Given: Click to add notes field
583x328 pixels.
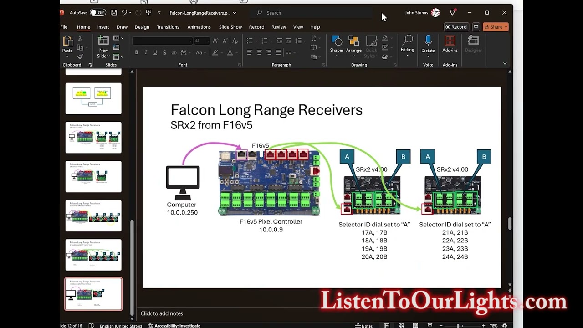Looking at the screenshot, I should point(162,313).
